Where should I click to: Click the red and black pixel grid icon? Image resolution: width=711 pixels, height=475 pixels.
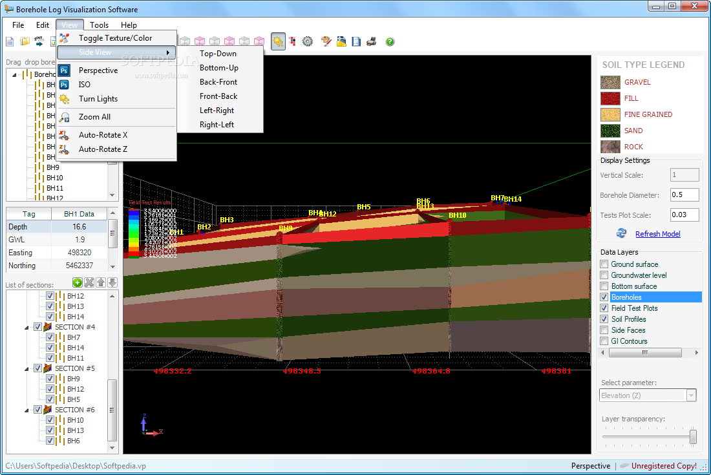[292, 42]
